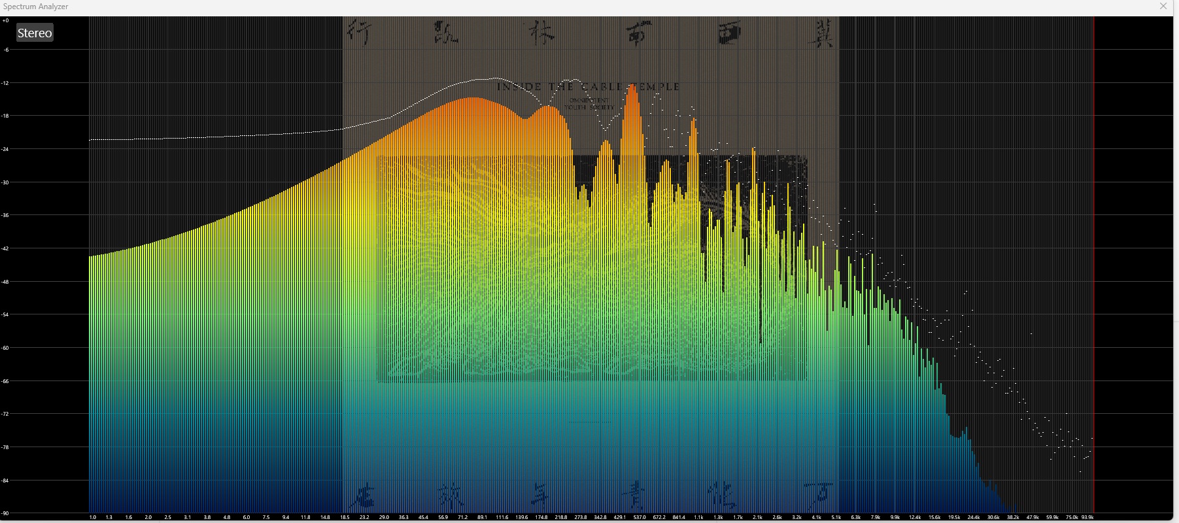Click the -66 dB scale label
This screenshot has height=523, width=1179.
click(x=6, y=381)
